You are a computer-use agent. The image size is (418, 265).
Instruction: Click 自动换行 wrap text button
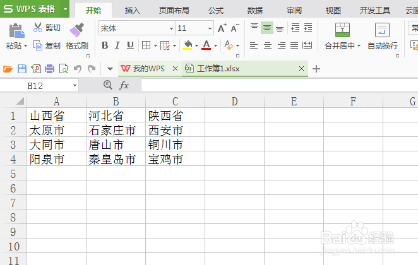pyautogui.click(x=383, y=37)
